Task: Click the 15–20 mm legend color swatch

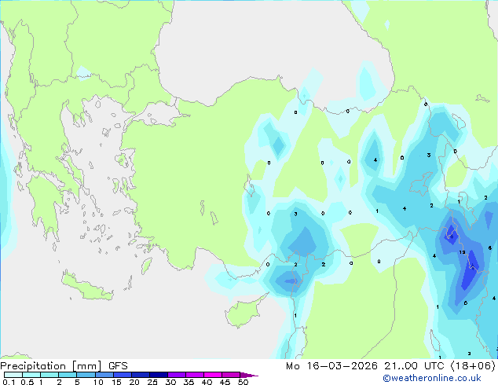Action: (122, 375)
